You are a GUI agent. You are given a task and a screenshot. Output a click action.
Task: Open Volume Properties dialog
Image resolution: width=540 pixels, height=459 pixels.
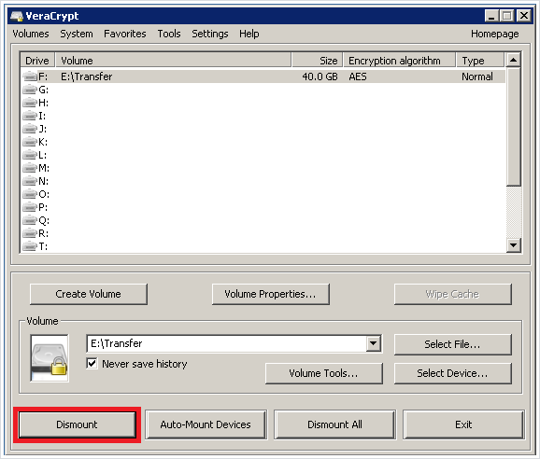[271, 294]
